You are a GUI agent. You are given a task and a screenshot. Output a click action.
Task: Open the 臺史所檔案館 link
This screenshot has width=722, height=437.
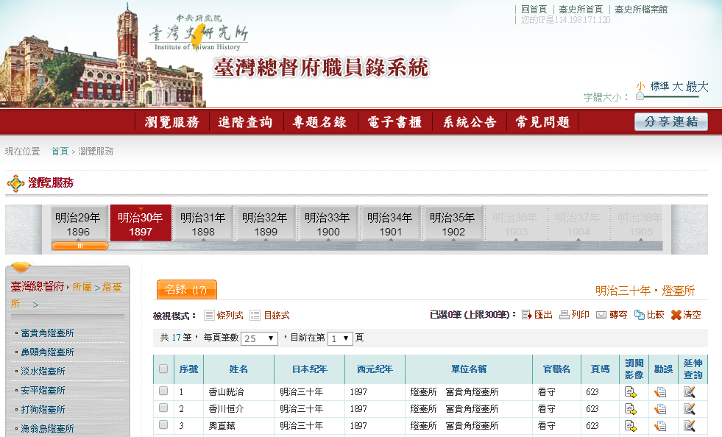coord(641,10)
